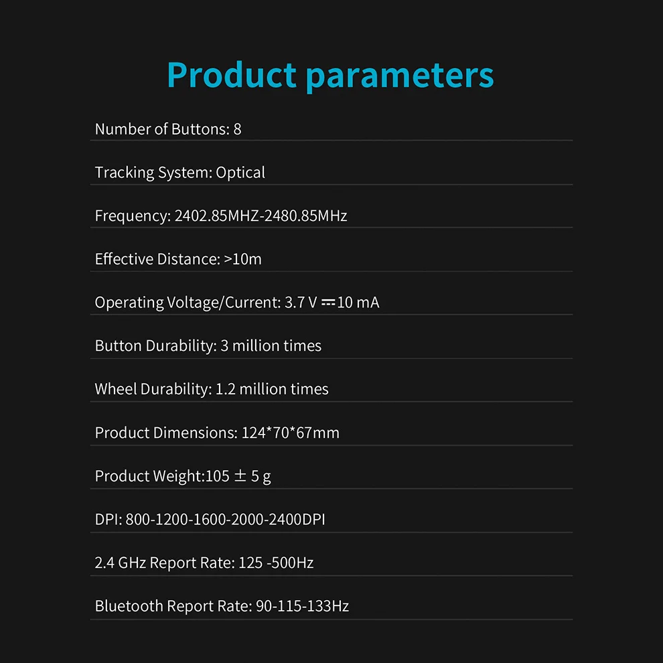The width and height of the screenshot is (663, 663).
Task: Click Wheel Durability: 1.2 million times
Action: tap(212, 389)
